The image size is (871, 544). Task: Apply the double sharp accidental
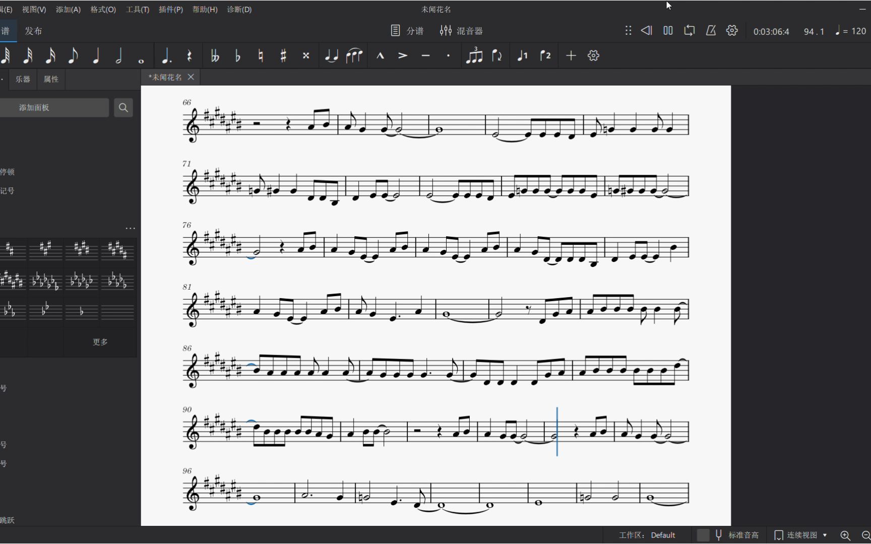click(x=306, y=56)
